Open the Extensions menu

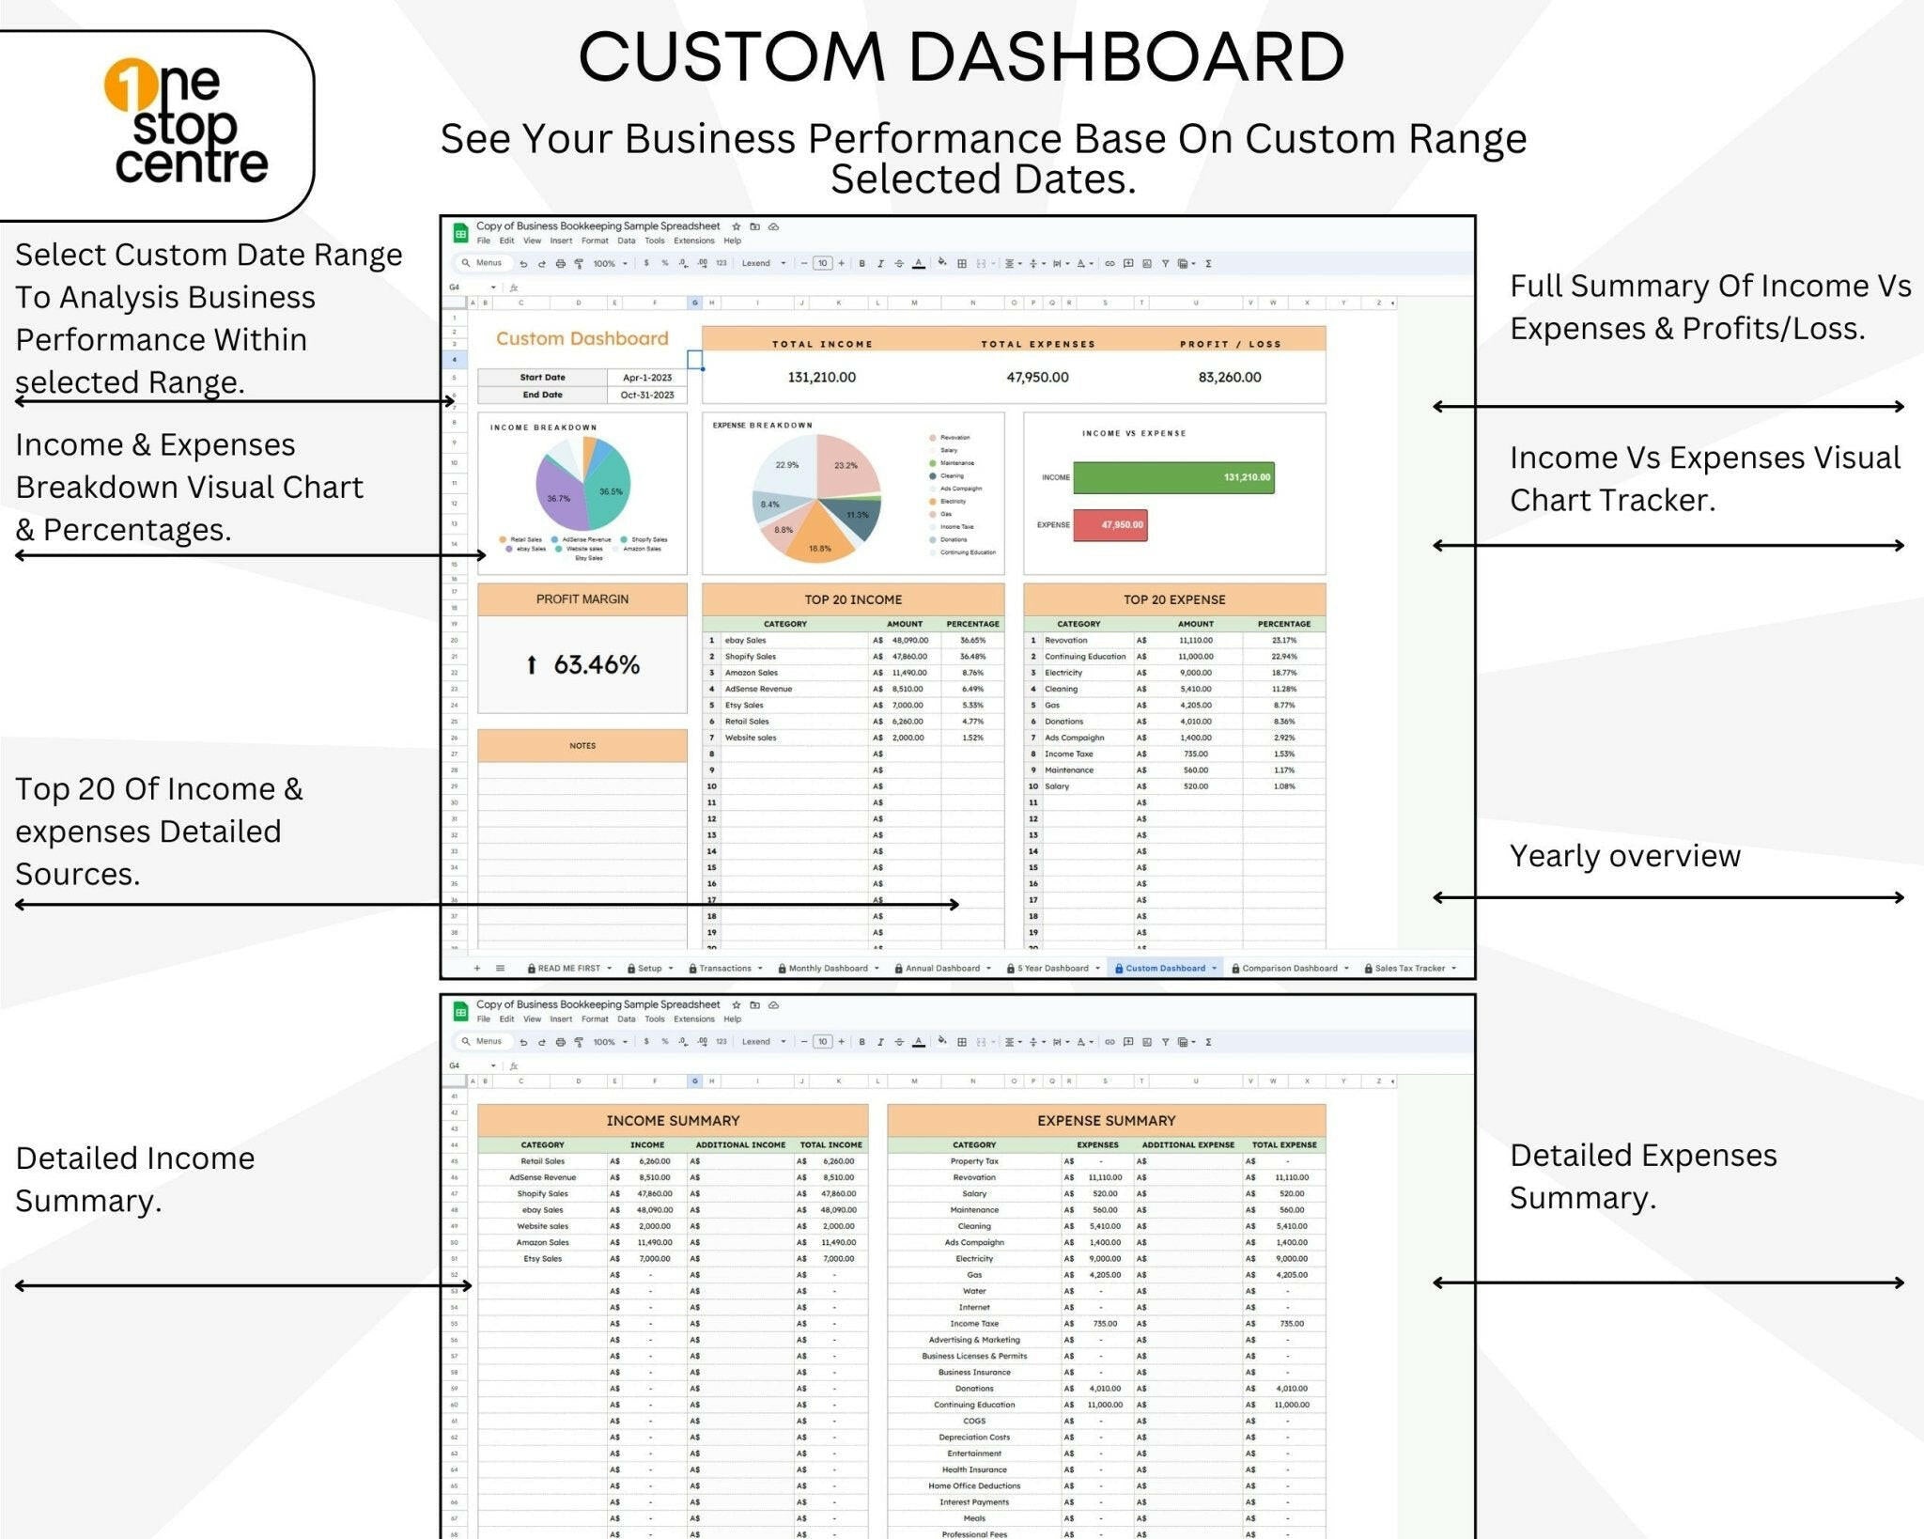pos(696,241)
